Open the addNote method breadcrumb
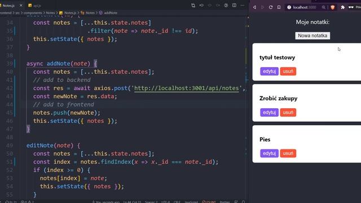 click(x=108, y=13)
